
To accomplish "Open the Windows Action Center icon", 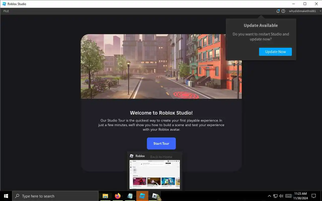I will click(x=314, y=196).
